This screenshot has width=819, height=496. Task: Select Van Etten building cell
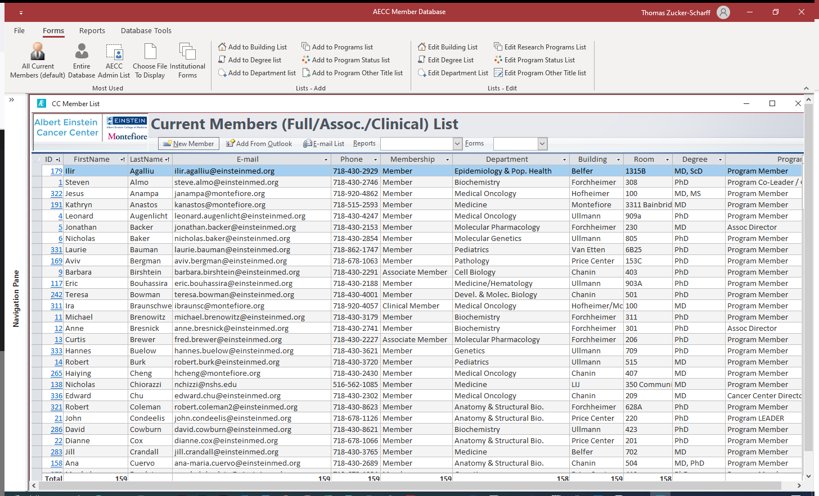(x=596, y=249)
